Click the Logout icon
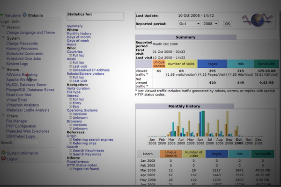281x187 pixels. 3,159
